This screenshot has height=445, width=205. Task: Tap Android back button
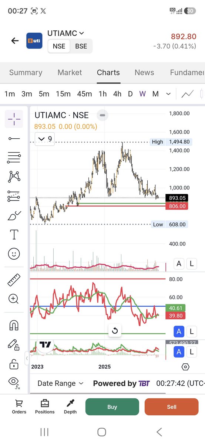click(x=159, y=432)
